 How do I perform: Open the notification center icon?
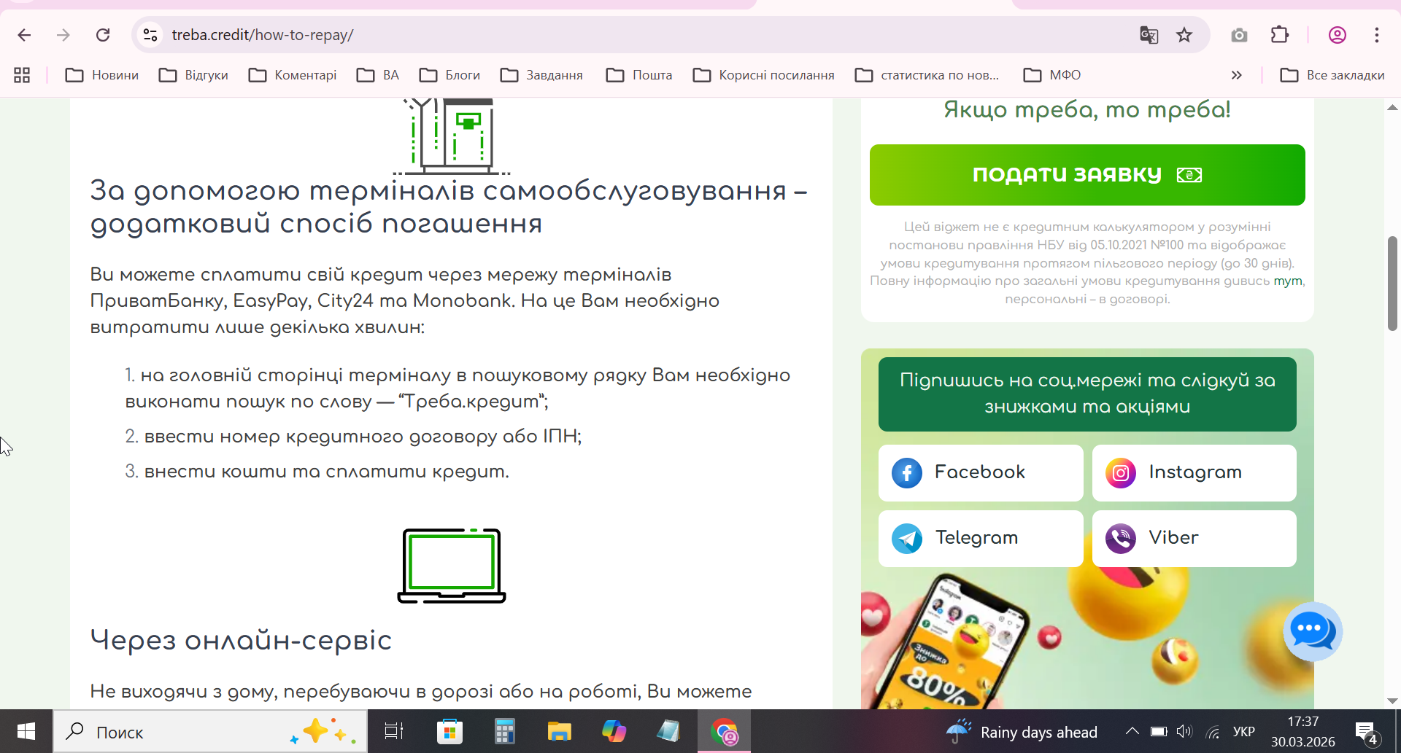coord(1366,733)
